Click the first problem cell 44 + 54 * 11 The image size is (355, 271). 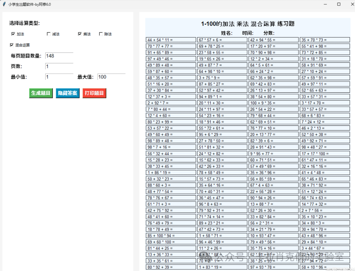[171, 39]
